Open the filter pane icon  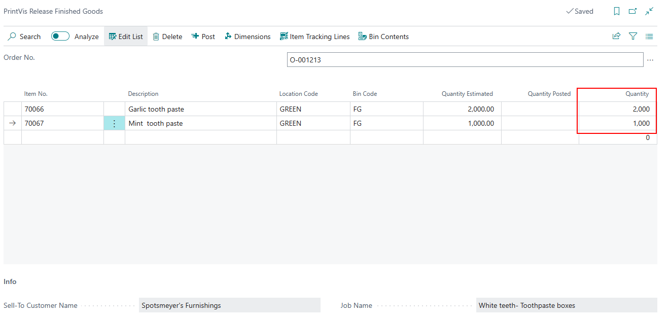click(633, 37)
